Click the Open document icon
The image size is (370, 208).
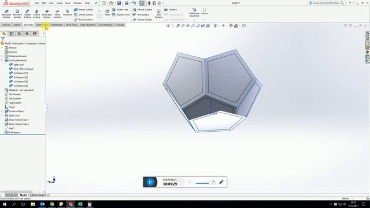(x=112, y=3)
